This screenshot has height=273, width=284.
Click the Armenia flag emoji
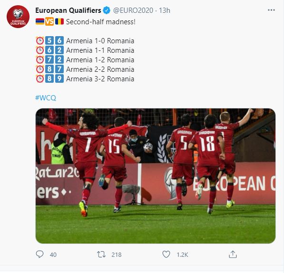[40, 21]
